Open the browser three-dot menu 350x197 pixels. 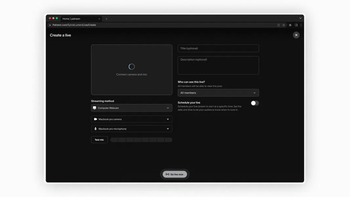pos(301,25)
